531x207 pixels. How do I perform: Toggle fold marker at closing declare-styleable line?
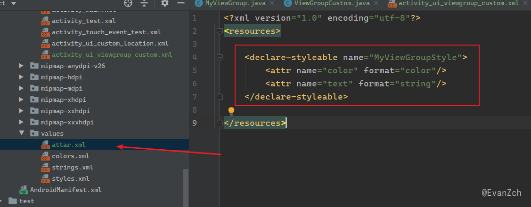click(220, 97)
